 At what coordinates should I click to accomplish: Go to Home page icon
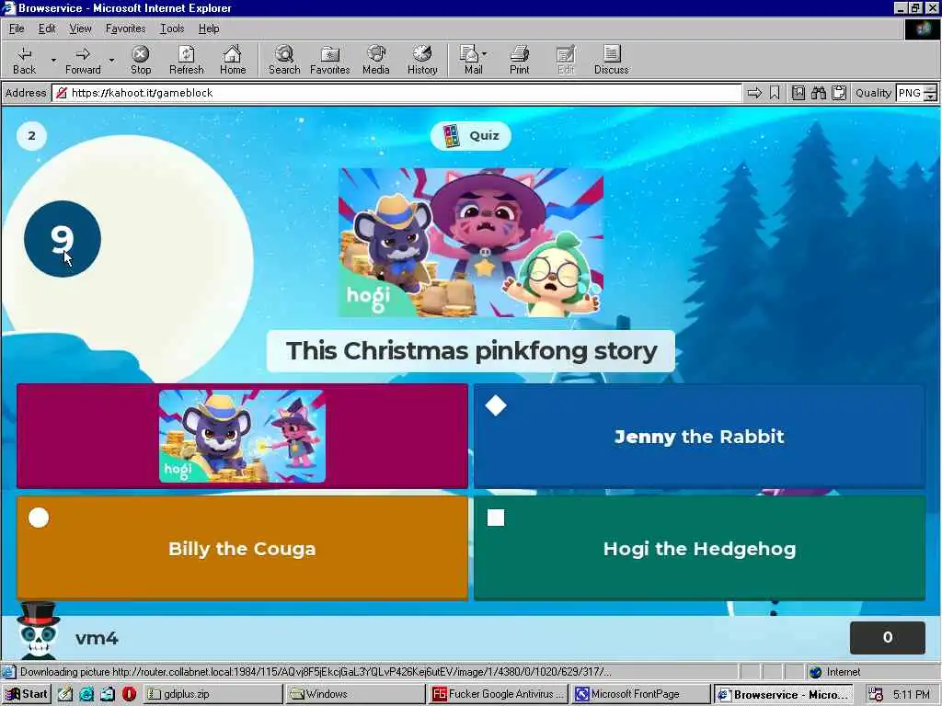(x=233, y=60)
